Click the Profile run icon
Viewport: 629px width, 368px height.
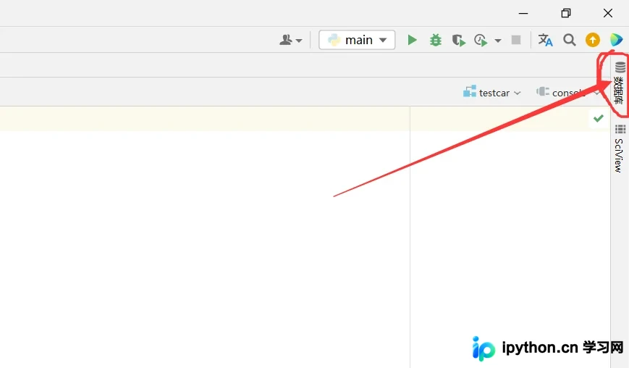coord(481,40)
